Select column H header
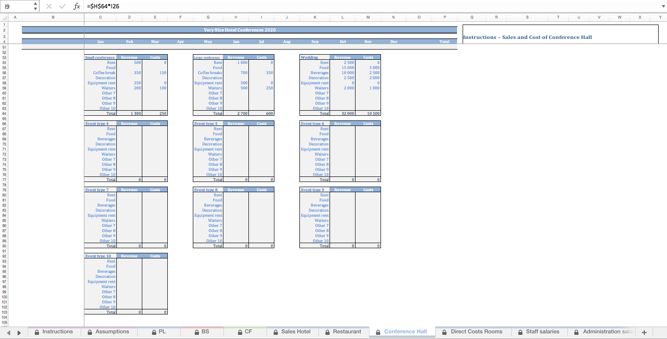The image size is (667, 339). pyautogui.click(x=236, y=17)
